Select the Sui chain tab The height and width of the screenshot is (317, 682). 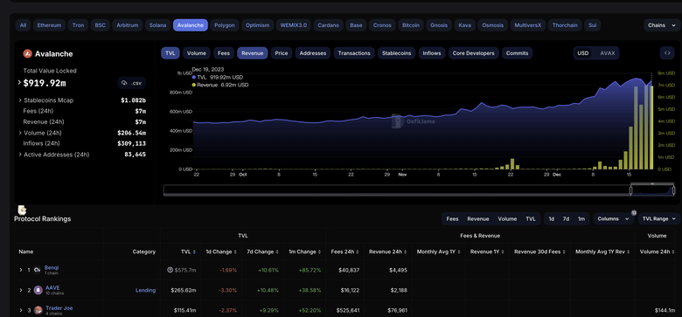tap(592, 25)
